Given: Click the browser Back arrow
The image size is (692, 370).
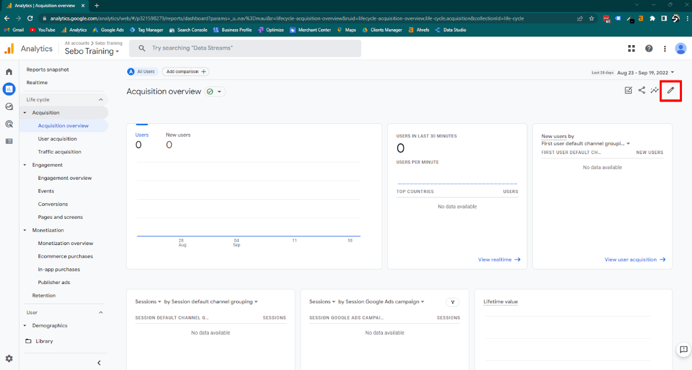Looking at the screenshot, I should [x=7, y=18].
